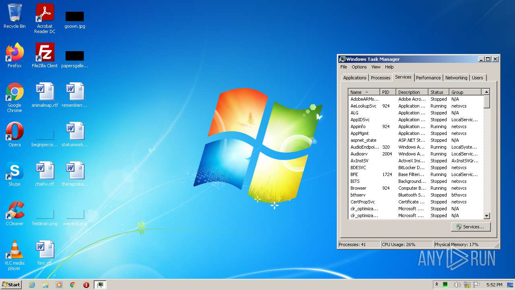Viewport: 515px width, 290px height.
Task: Open the Opera icon in the taskbar
Action: pyautogui.click(x=86, y=285)
